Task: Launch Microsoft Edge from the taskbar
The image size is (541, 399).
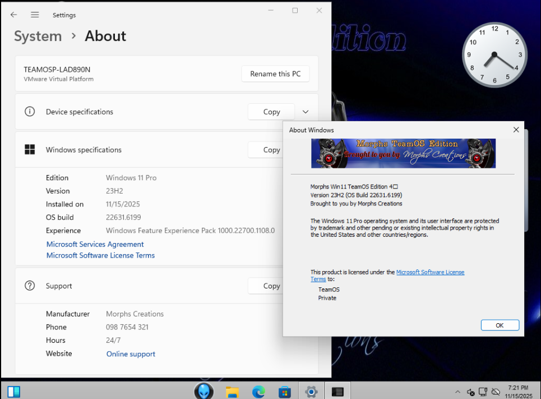Action: [x=258, y=391]
